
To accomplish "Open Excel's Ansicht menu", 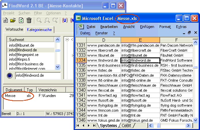I will pyautogui.click(x=129, y=27).
